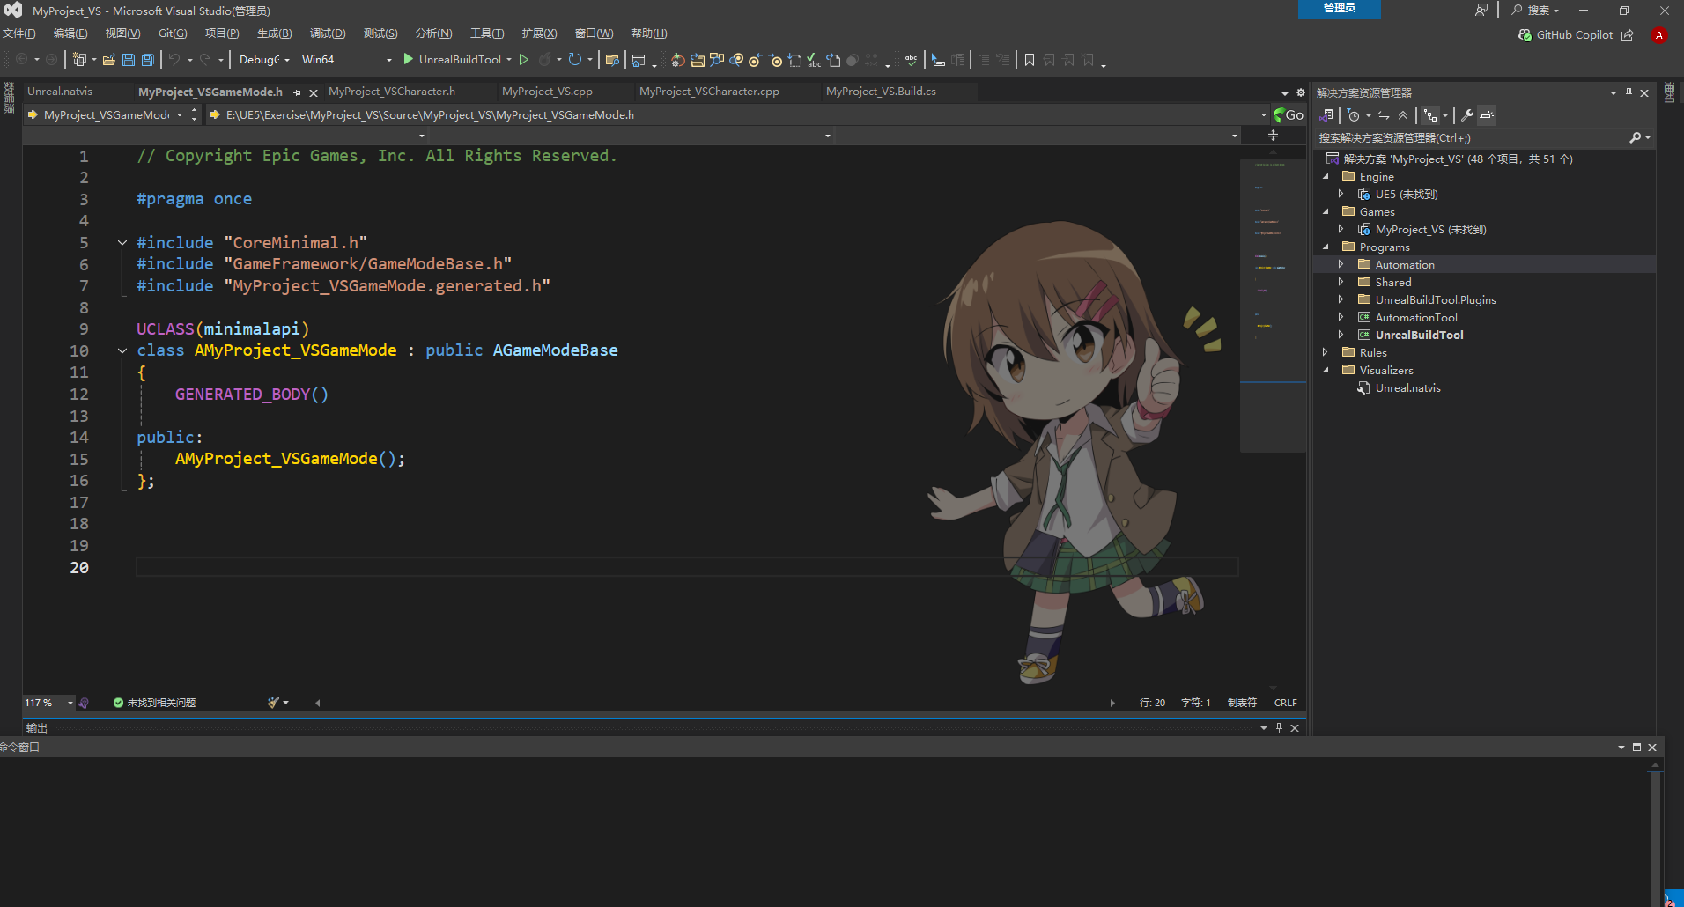Open the startup project dropdown arrow
The width and height of the screenshot is (1684, 907).
coord(509,60)
